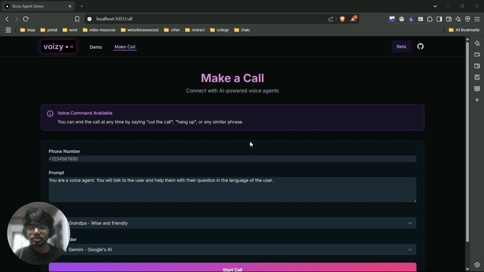Click the share icon in the address bar
Screen dimensions: 484x272
click(330, 19)
